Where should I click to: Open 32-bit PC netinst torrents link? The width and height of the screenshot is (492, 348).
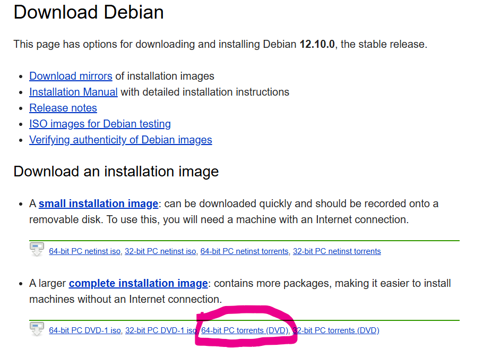click(337, 251)
